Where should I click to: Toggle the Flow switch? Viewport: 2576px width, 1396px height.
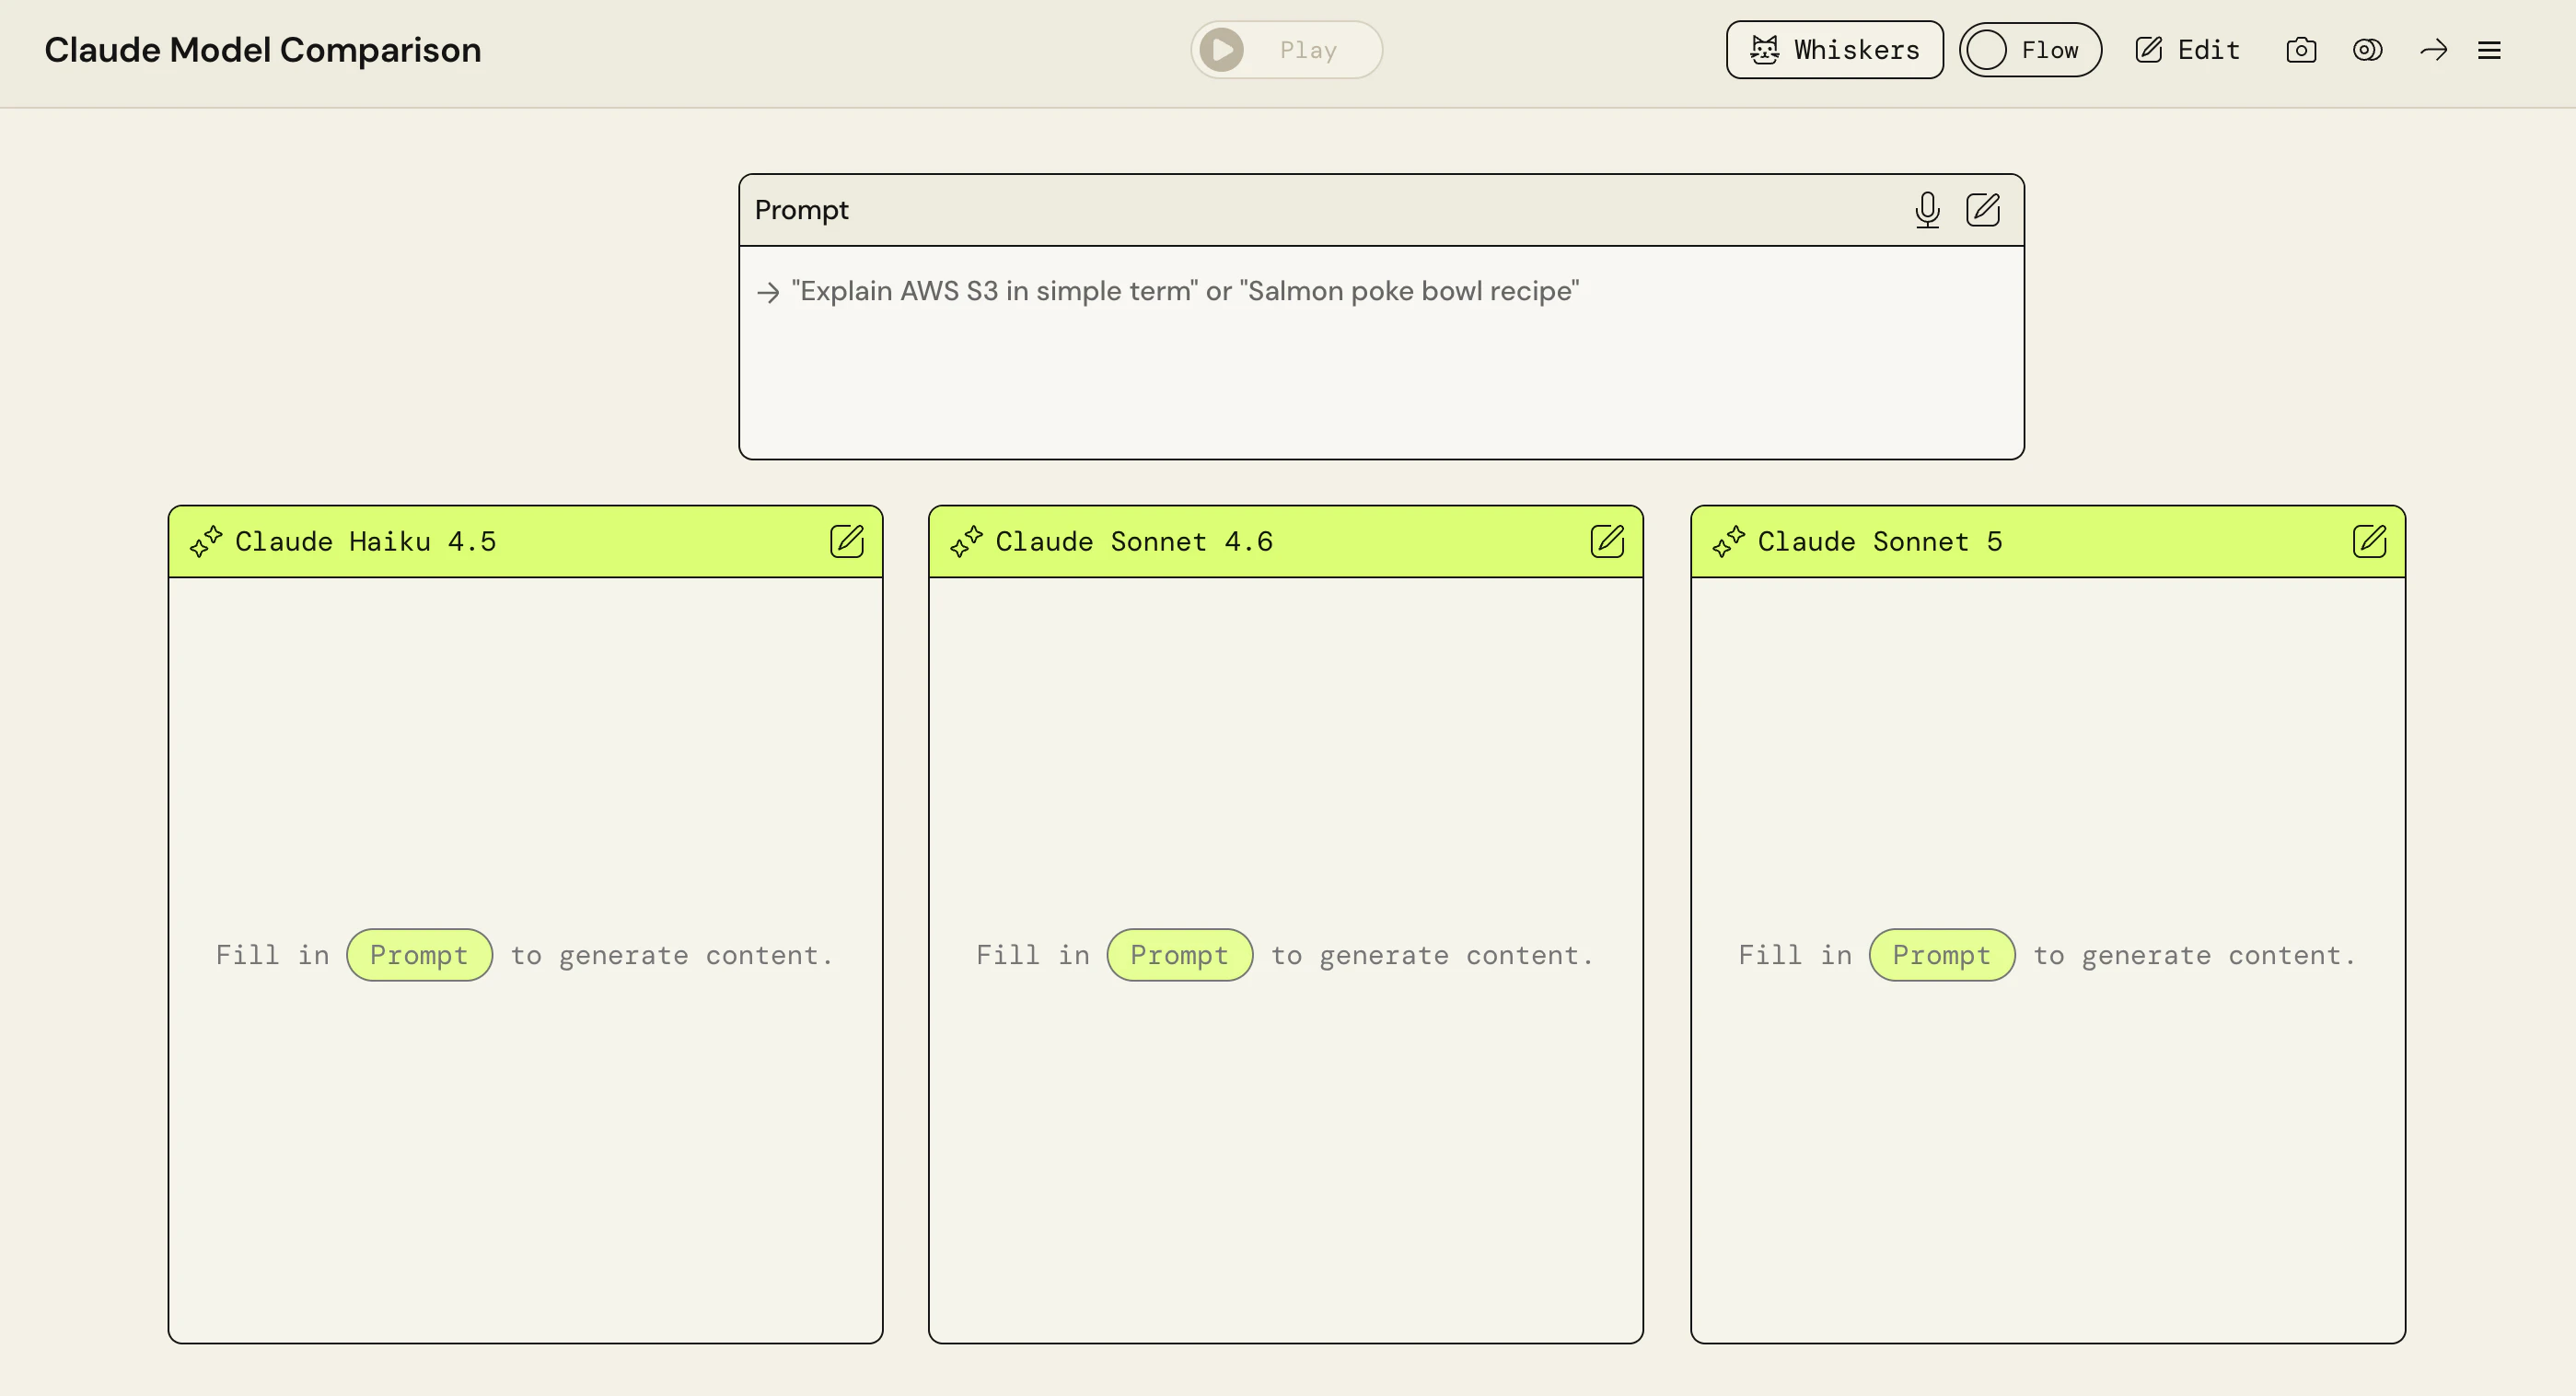2029,50
